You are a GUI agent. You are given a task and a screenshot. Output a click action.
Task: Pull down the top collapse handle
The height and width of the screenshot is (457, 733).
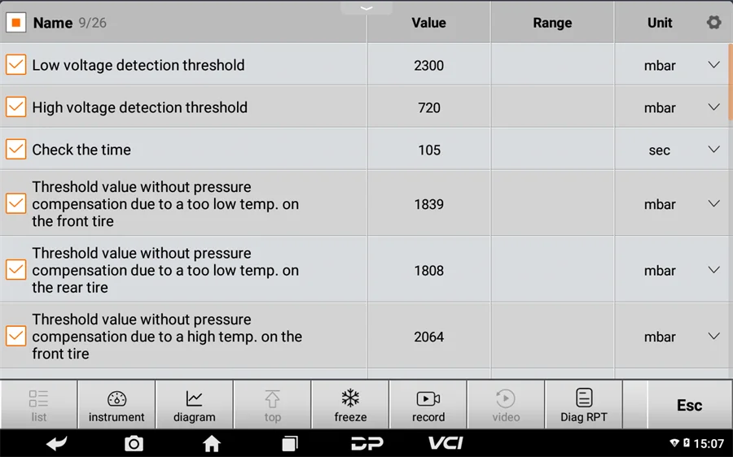(x=366, y=7)
